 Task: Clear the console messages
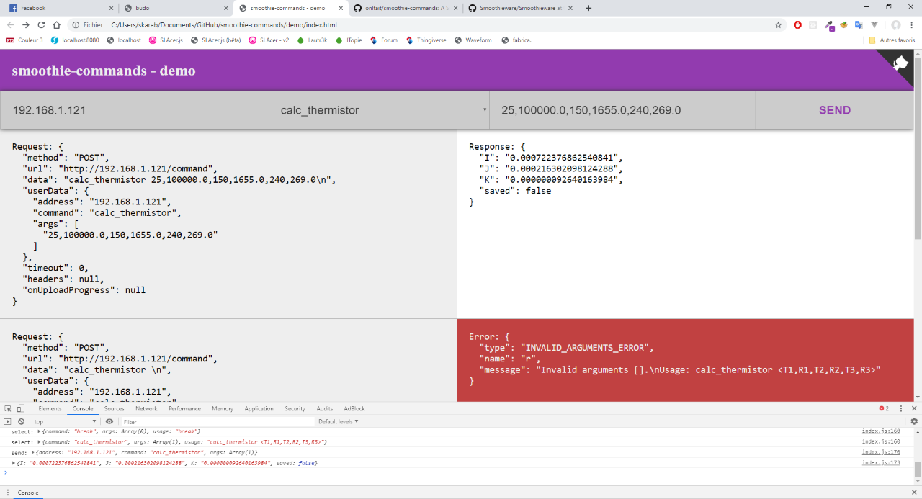[x=21, y=421]
